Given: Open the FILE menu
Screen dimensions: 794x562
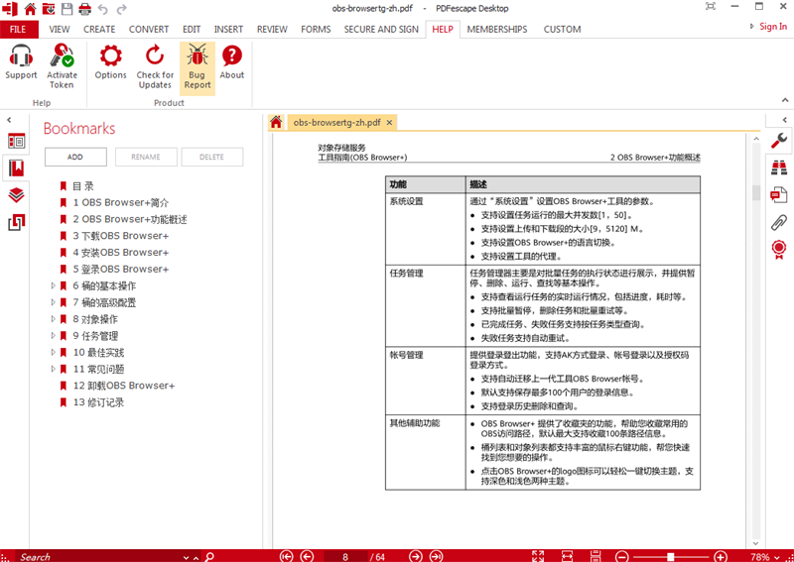Looking at the screenshot, I should 18,29.
